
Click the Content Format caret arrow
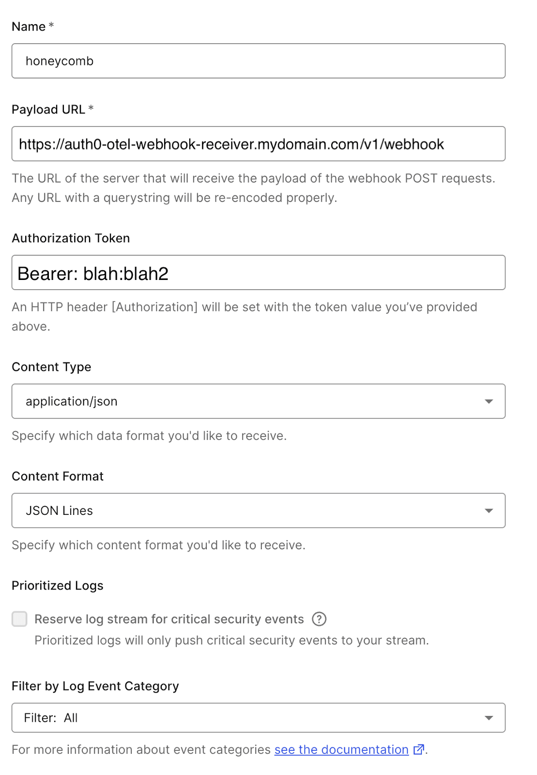tap(489, 511)
